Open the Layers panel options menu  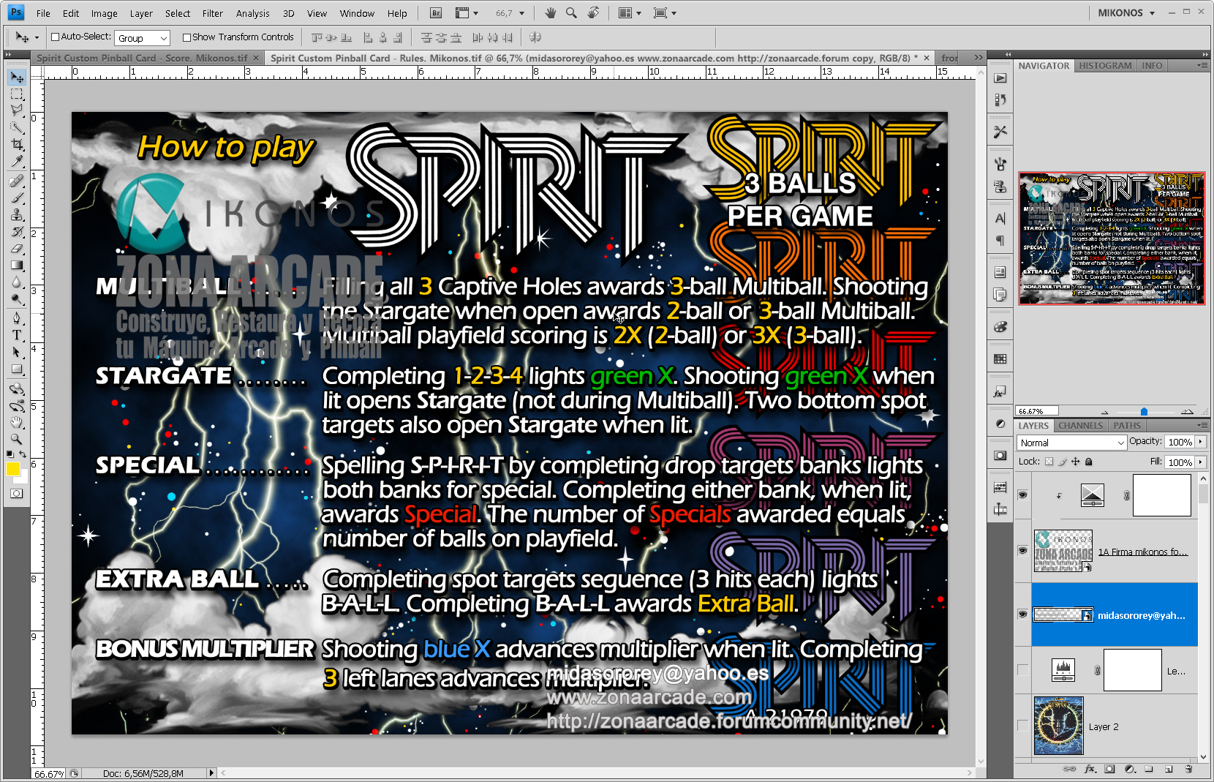[1202, 425]
